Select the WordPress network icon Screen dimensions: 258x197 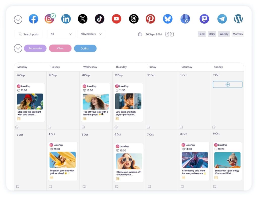pyautogui.click(x=238, y=19)
